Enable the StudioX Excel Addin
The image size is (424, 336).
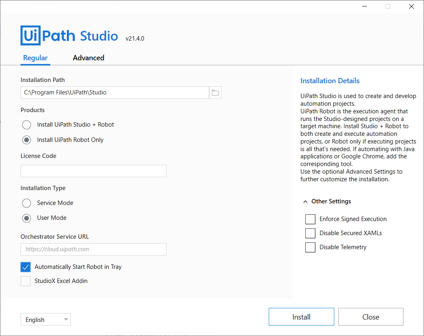25,281
